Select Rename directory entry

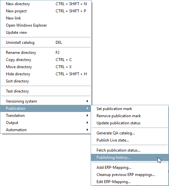click(46, 53)
